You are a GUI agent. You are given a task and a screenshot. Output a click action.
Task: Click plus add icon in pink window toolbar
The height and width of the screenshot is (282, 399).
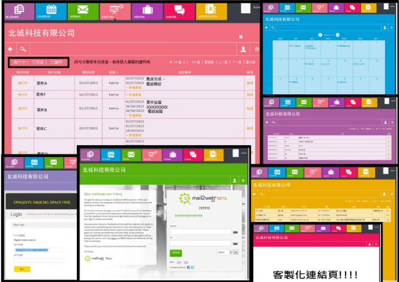coord(10,49)
